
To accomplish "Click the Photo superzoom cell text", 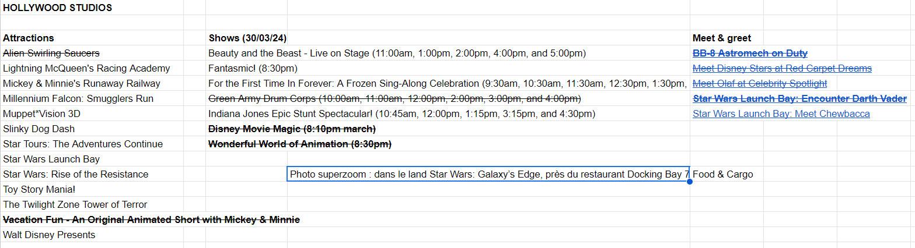I will [x=489, y=175].
